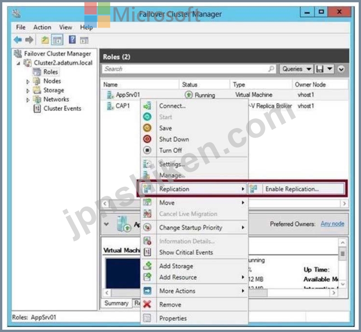Viewport: 361px width, 332px height.
Task: Choose Connect... from the context menu
Action: coord(172,106)
